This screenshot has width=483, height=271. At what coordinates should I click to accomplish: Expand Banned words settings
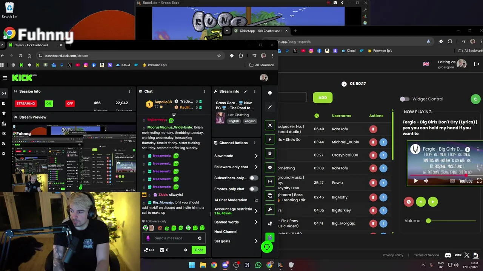[x=256, y=222]
